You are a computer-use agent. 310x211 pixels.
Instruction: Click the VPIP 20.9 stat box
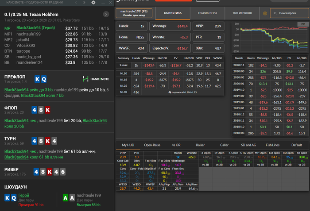(209, 26)
